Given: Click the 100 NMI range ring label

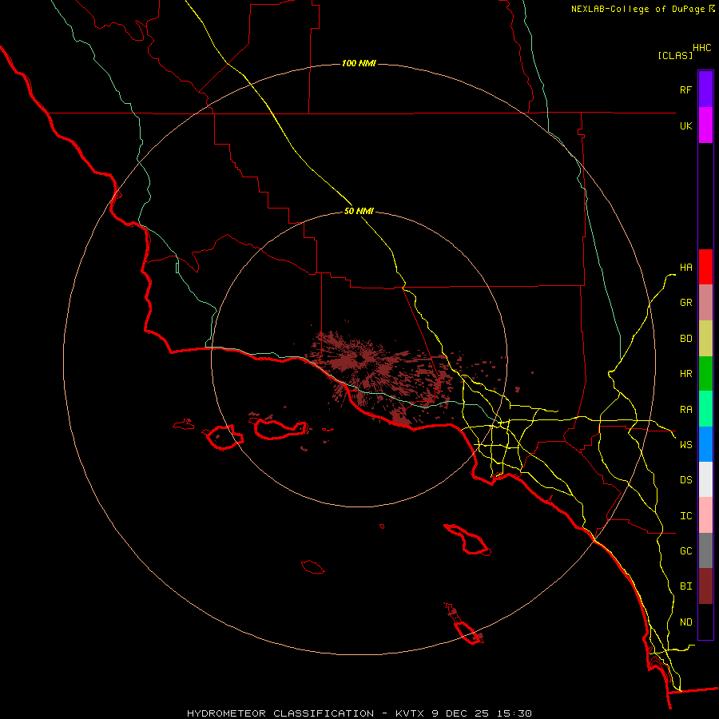Looking at the screenshot, I should [x=359, y=63].
